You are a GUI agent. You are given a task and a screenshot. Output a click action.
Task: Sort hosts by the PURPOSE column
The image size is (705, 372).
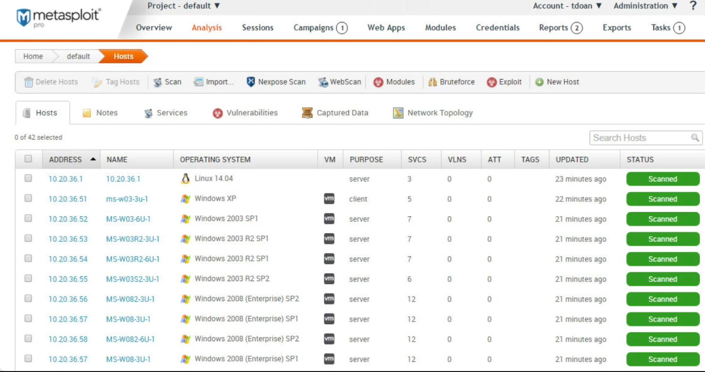(366, 160)
